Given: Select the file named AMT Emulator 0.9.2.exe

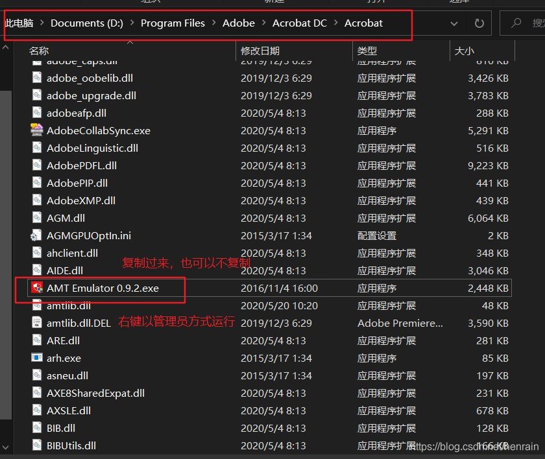Looking at the screenshot, I should [x=103, y=288].
